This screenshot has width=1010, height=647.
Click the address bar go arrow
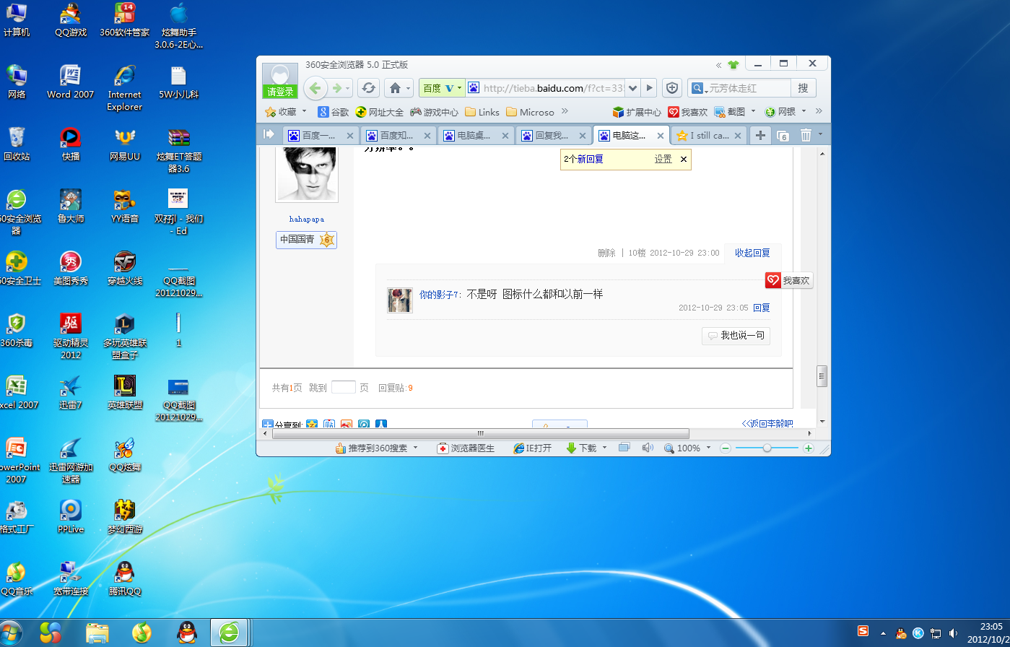[649, 88]
